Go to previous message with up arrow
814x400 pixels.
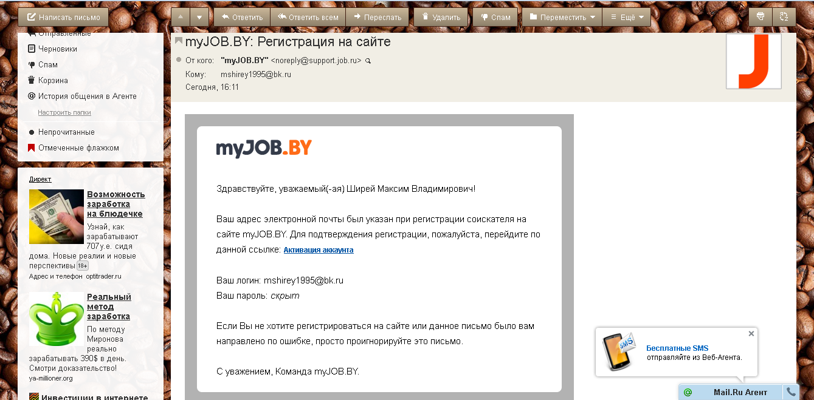click(x=181, y=17)
